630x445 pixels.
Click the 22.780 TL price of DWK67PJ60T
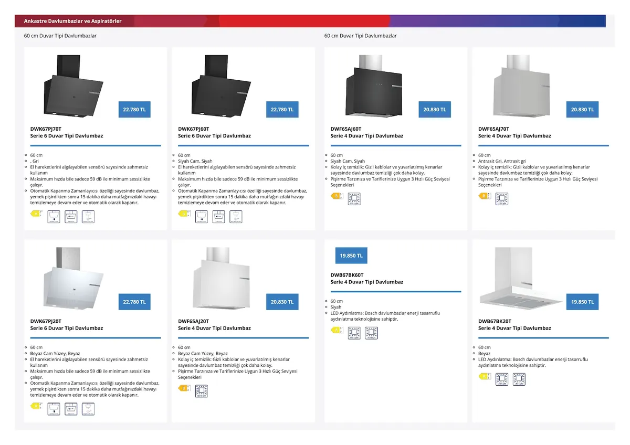click(x=282, y=110)
